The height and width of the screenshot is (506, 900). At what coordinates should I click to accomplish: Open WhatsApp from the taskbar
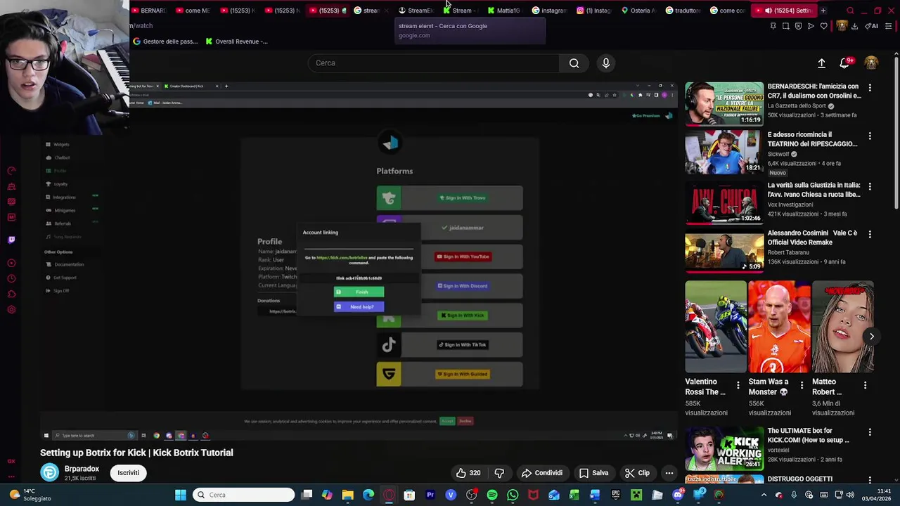(513, 495)
